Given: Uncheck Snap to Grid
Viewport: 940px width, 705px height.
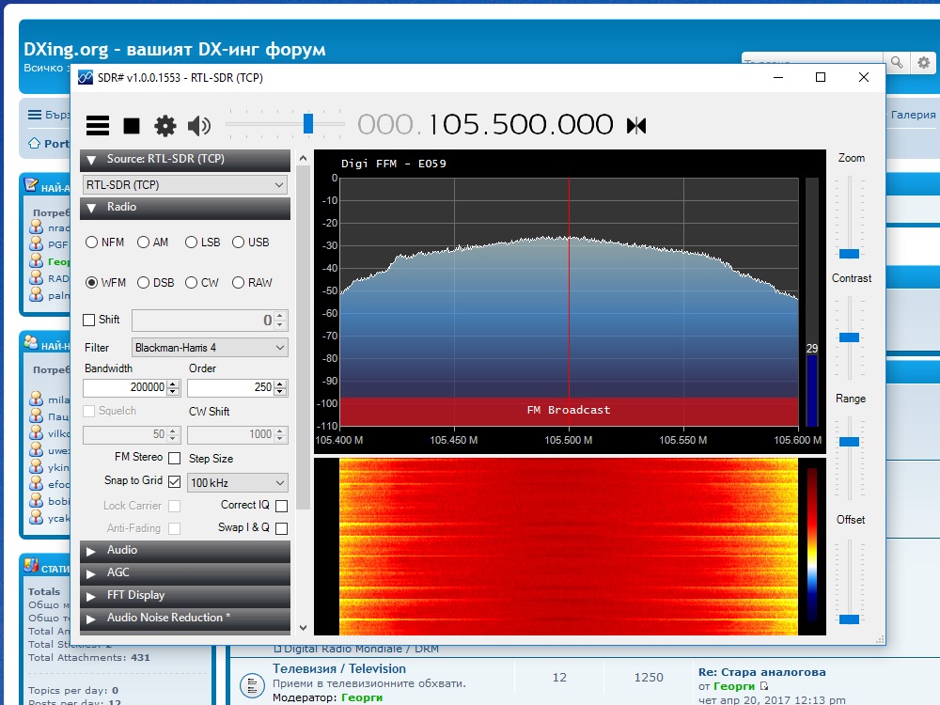Looking at the screenshot, I should (x=175, y=481).
